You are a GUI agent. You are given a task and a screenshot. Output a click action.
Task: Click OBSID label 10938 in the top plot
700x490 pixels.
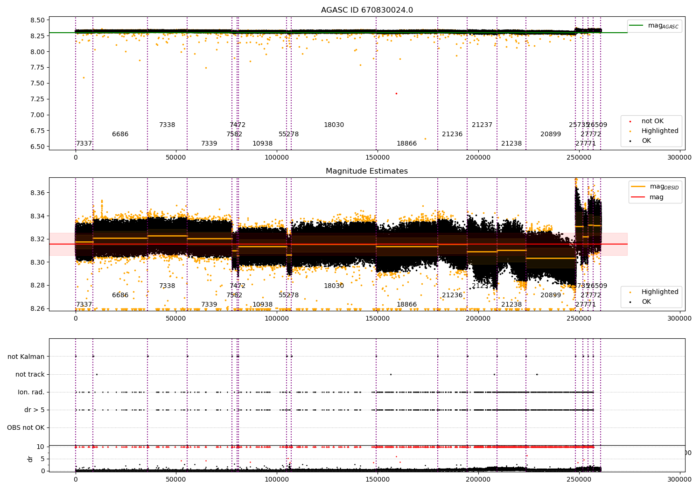pos(262,143)
